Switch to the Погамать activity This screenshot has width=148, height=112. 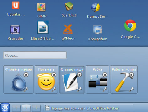click(46, 80)
